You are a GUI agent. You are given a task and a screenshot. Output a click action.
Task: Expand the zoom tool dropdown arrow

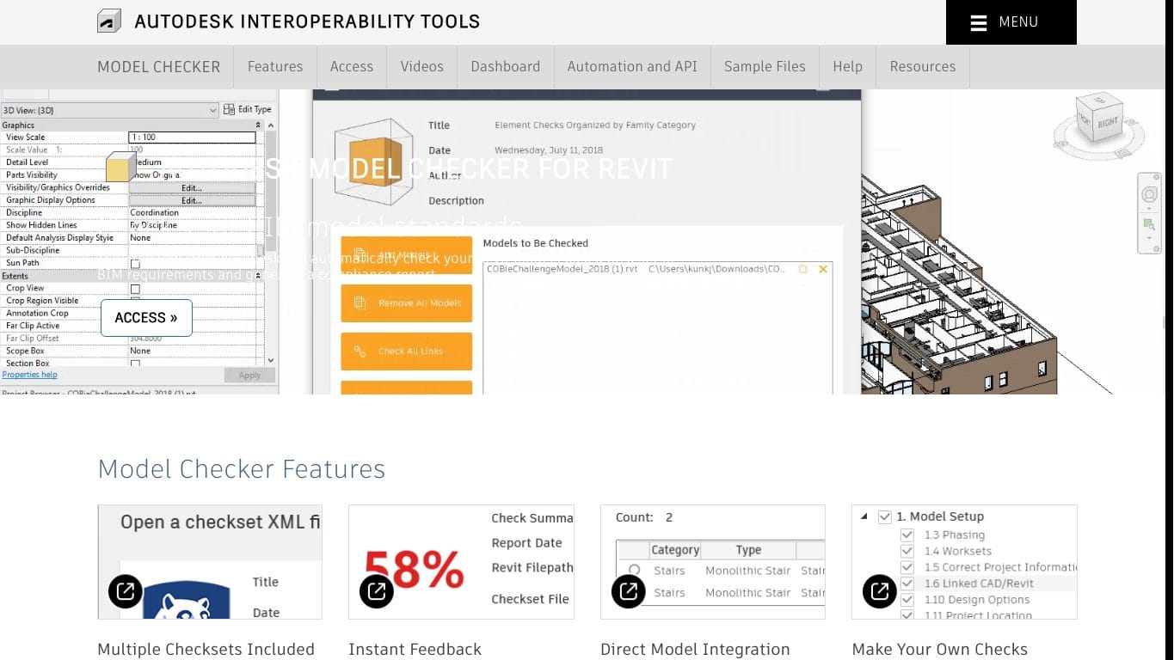pos(1150,238)
